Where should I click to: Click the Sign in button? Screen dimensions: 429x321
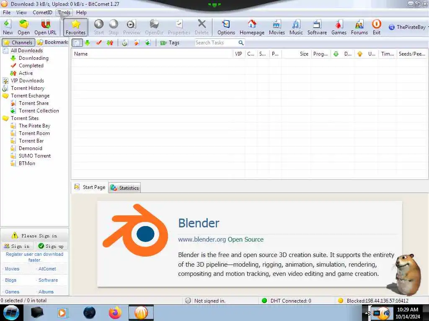[x=17, y=246]
